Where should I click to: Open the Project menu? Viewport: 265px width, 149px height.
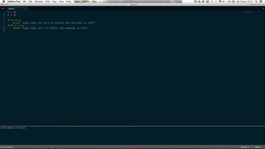coord(77,2)
